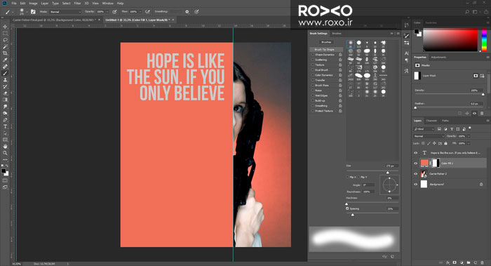Screen dimensions: 491x266
Task: Toggle the brush settings panel button in options bar
Action: (33, 12)
